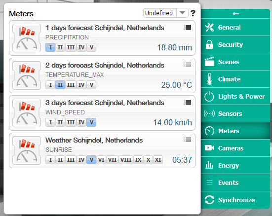
Task: Select value VIII on the Sunrise meter
Action: 126,160
